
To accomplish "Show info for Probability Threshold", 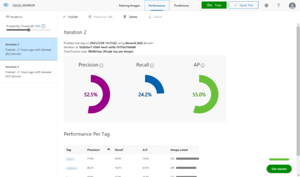I will [44, 26].
